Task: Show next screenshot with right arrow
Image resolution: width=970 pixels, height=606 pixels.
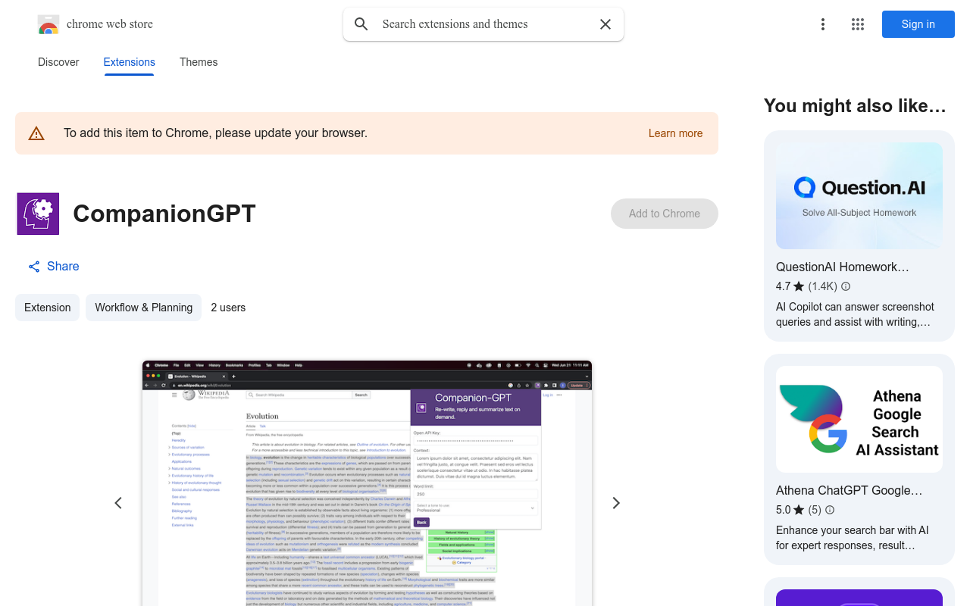Action: pos(616,503)
